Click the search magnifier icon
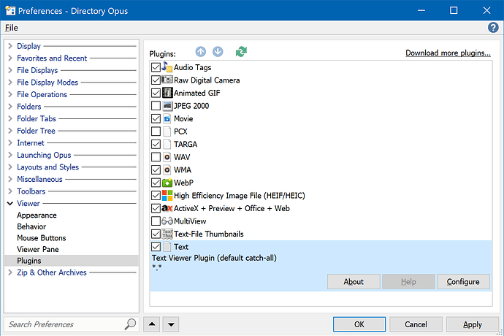This screenshot has height=336, width=504. point(130,324)
